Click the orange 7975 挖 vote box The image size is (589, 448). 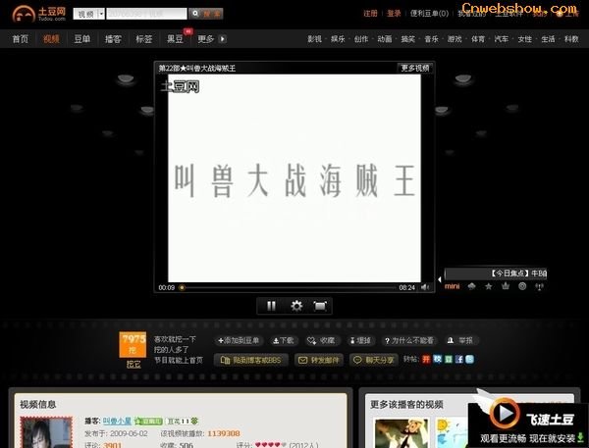pyautogui.click(x=133, y=344)
